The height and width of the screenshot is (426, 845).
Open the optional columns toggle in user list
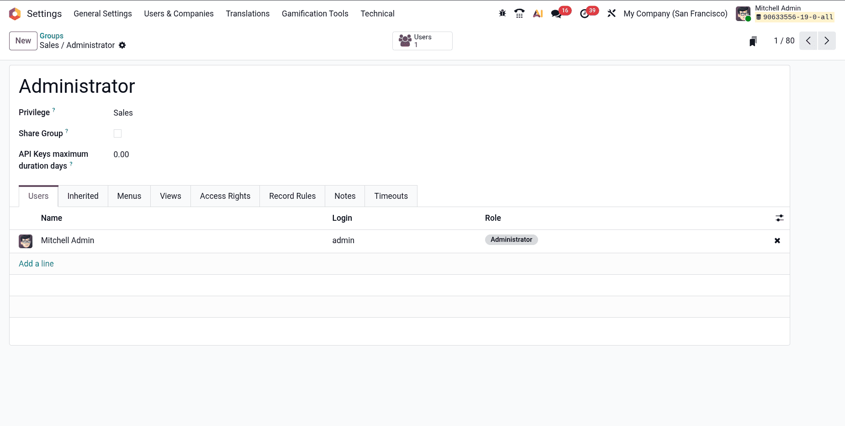coord(779,218)
